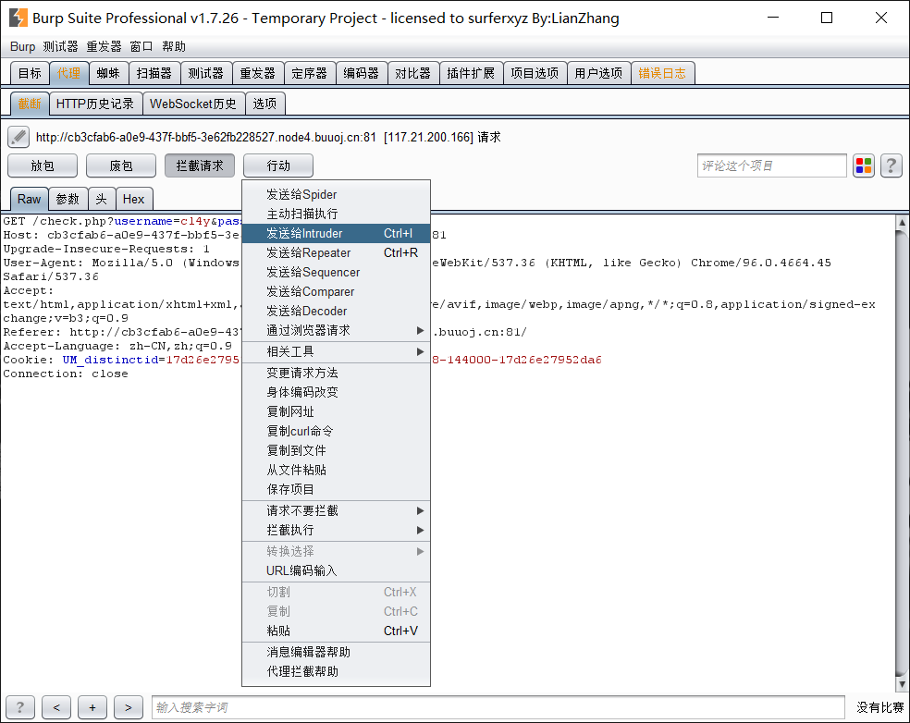Click the 放包 forward button
Image resolution: width=910 pixels, height=723 pixels.
click(x=43, y=165)
